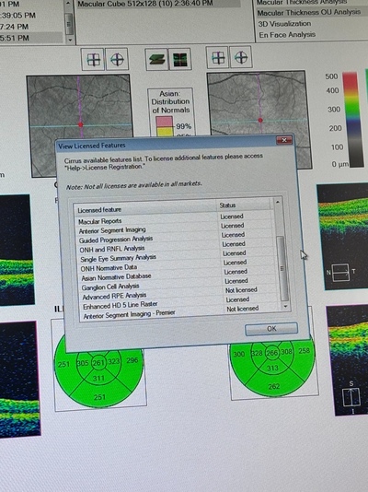This screenshot has height=492, width=368.
Task: Close the View Licensed Features dialog
Action: pos(284,140)
